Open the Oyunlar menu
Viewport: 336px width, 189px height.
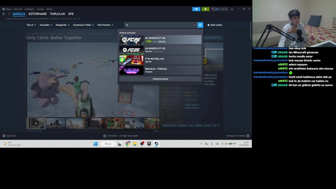pos(40,9)
